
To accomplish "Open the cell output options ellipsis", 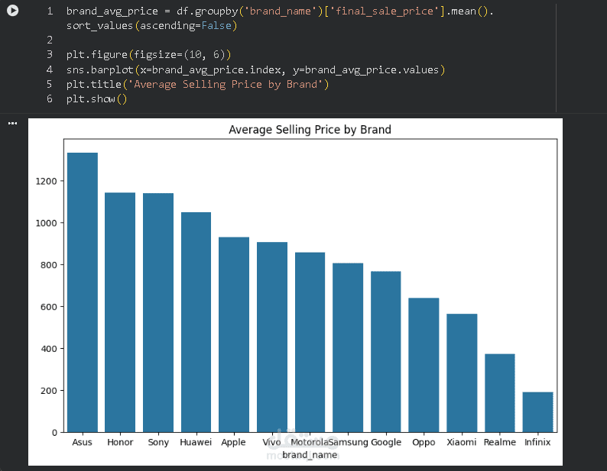I will [x=12, y=123].
